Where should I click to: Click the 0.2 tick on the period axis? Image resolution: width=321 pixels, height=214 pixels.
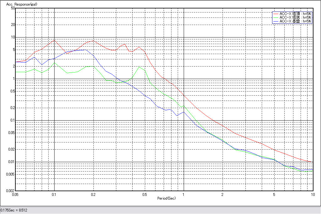[x=93, y=194]
